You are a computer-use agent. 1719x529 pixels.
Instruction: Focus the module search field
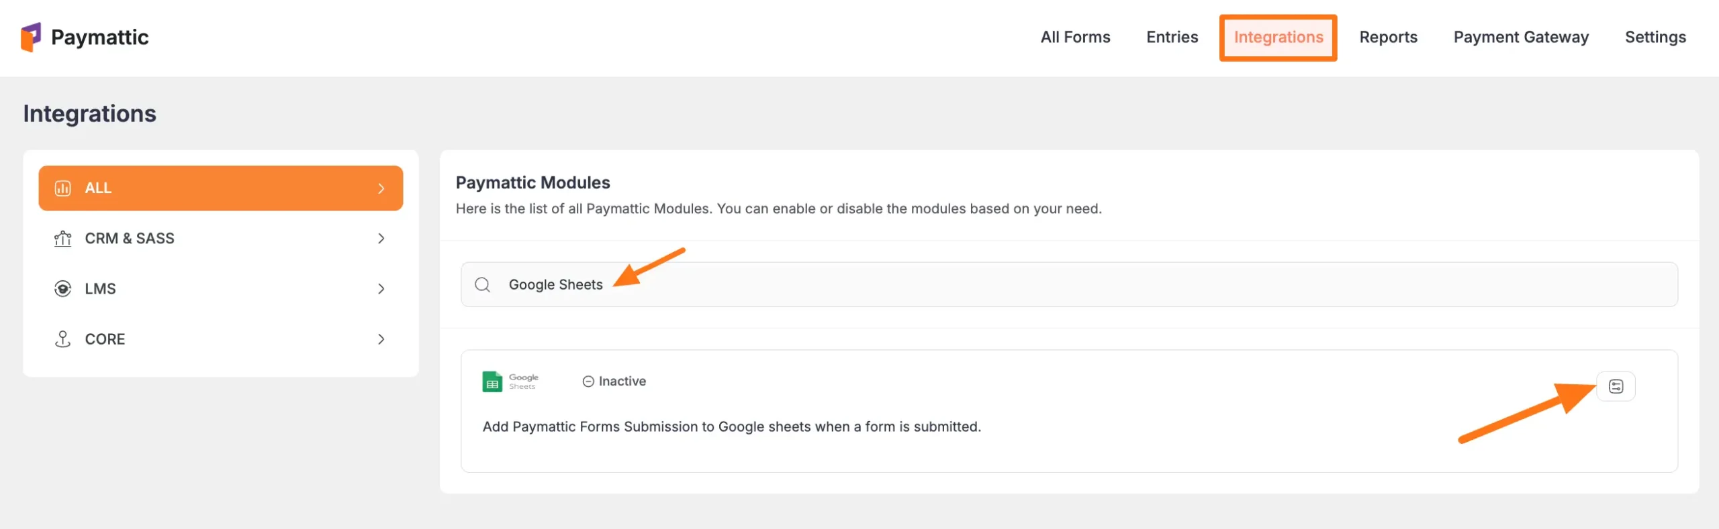pos(1074,285)
